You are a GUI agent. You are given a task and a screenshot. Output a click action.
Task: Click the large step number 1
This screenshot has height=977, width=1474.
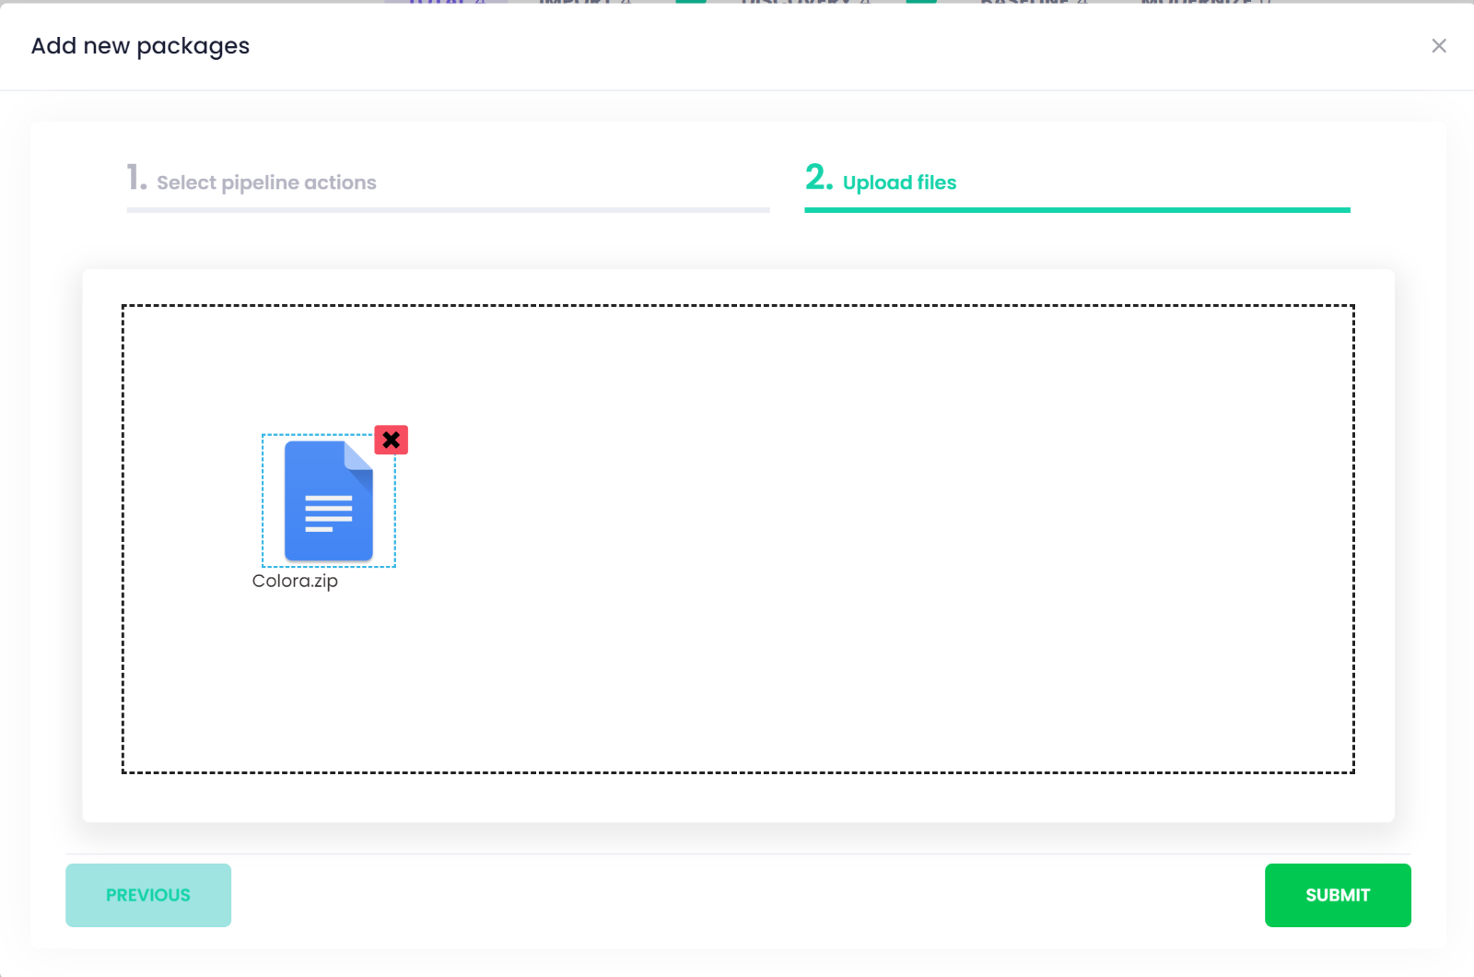point(136,177)
